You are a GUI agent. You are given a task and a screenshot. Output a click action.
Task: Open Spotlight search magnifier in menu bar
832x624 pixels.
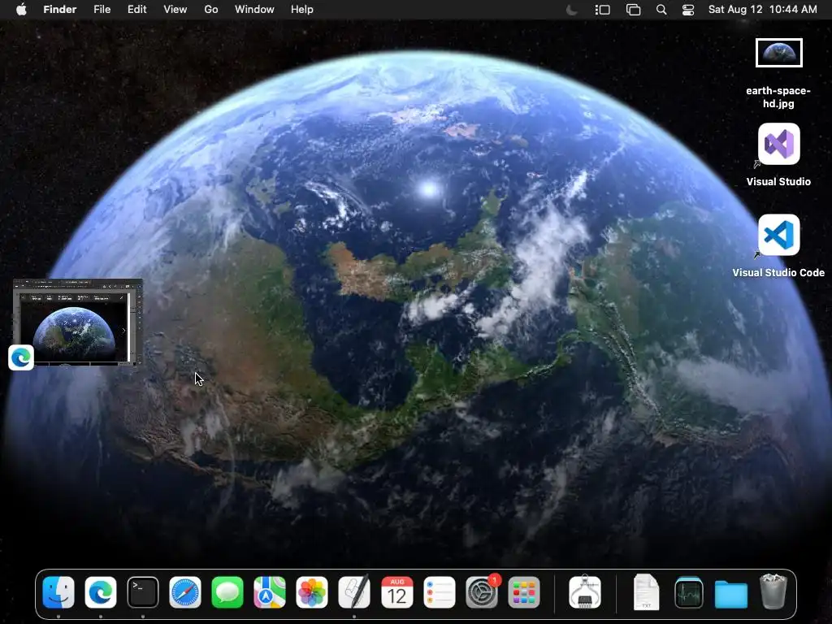click(661, 10)
